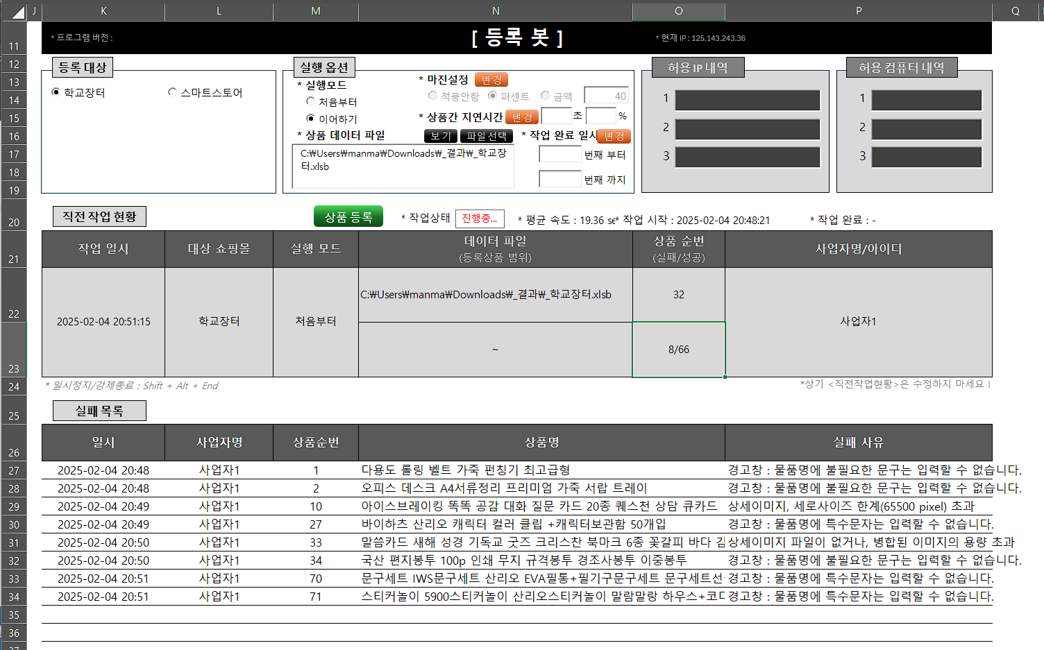1044x650 pixels.
Task: Select spreadsheet column O header
Action: click(x=679, y=11)
